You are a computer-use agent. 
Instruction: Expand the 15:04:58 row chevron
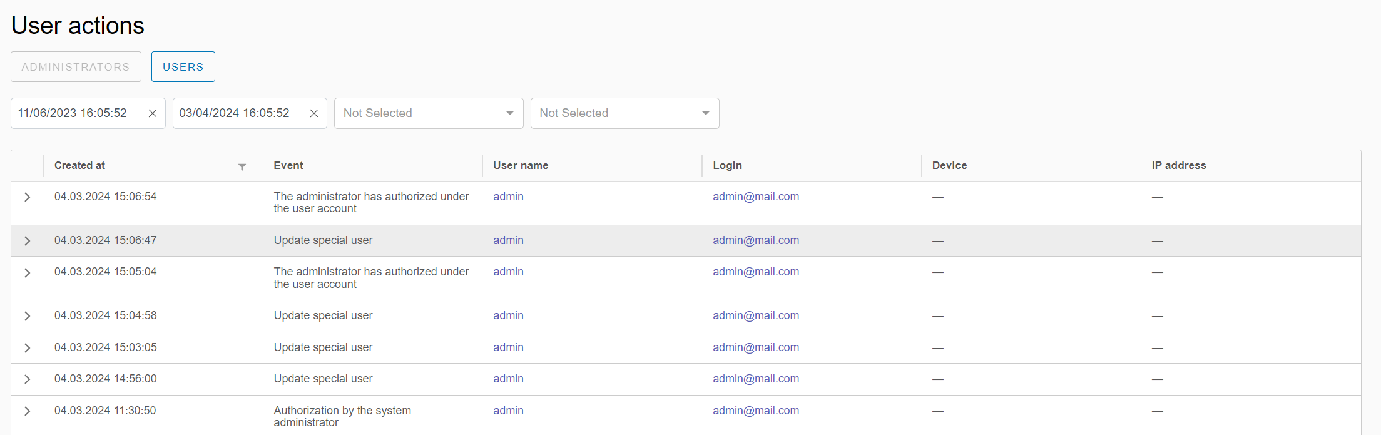click(x=28, y=316)
